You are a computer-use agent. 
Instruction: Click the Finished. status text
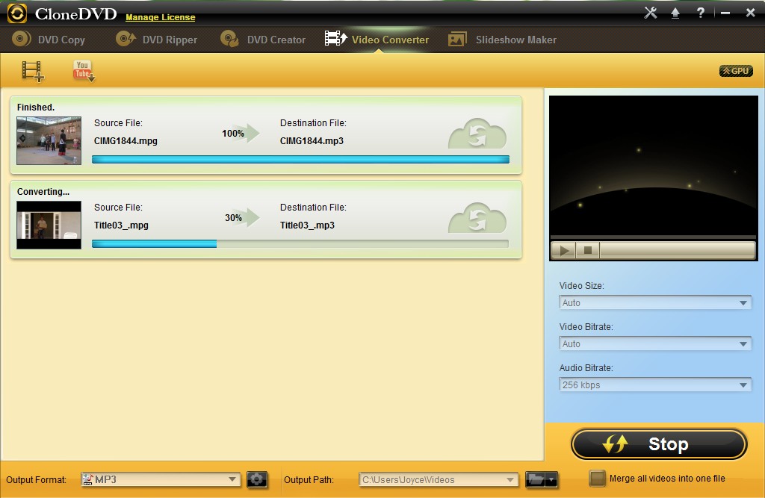[36, 108]
